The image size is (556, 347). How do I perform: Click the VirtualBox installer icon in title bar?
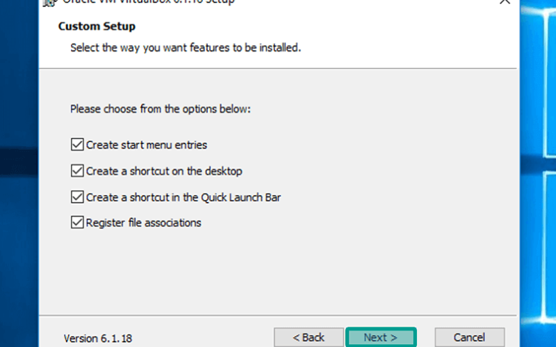49,3
